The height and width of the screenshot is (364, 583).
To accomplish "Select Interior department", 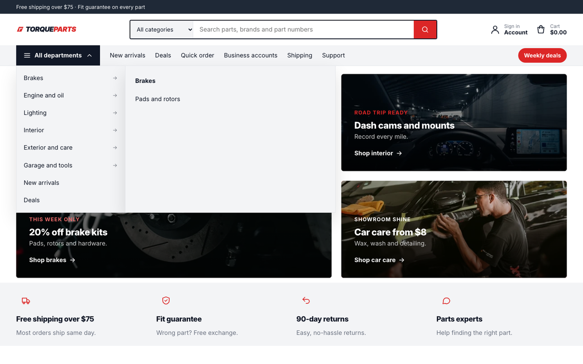I will click(x=71, y=130).
